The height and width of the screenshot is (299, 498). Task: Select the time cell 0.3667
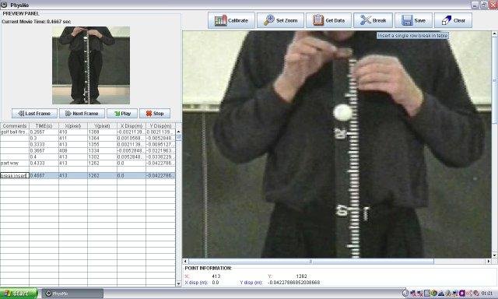pos(44,150)
